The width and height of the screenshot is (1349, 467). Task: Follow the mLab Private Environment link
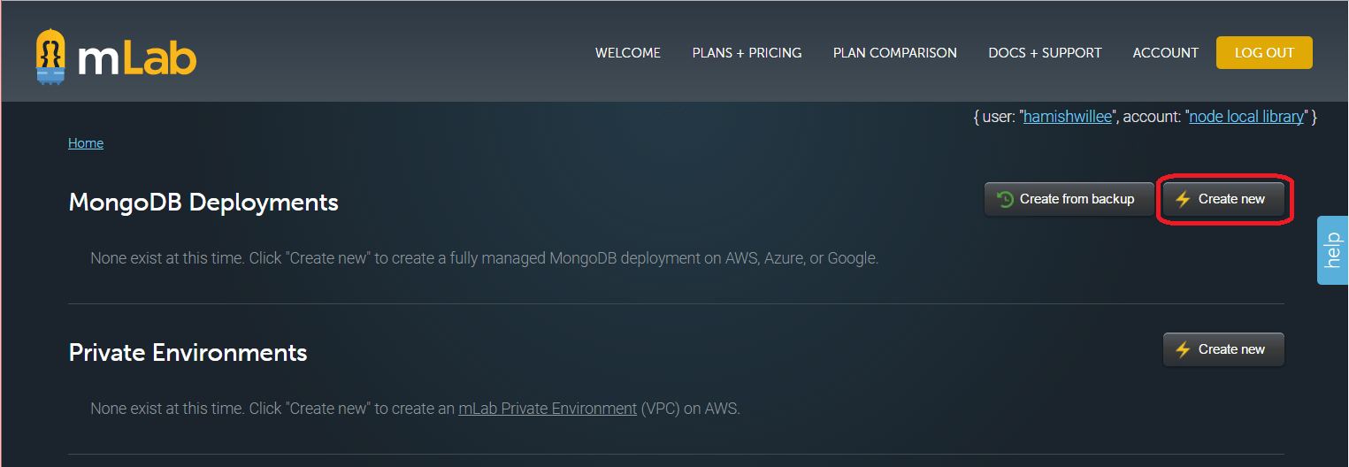[x=547, y=409]
